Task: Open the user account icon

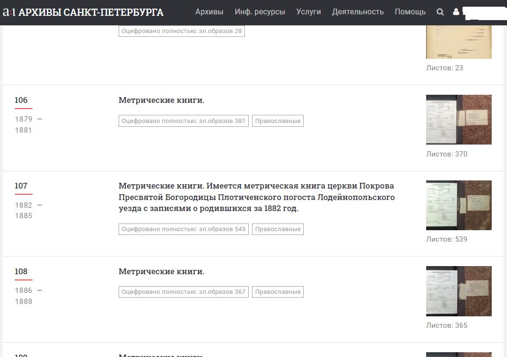Action: 456,12
